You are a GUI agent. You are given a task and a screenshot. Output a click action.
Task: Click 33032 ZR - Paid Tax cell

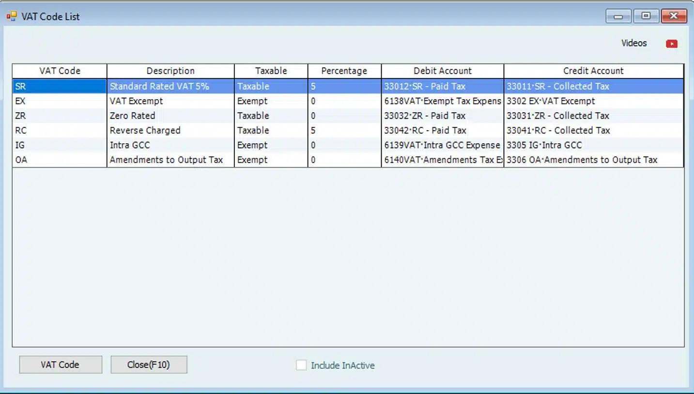(x=443, y=116)
